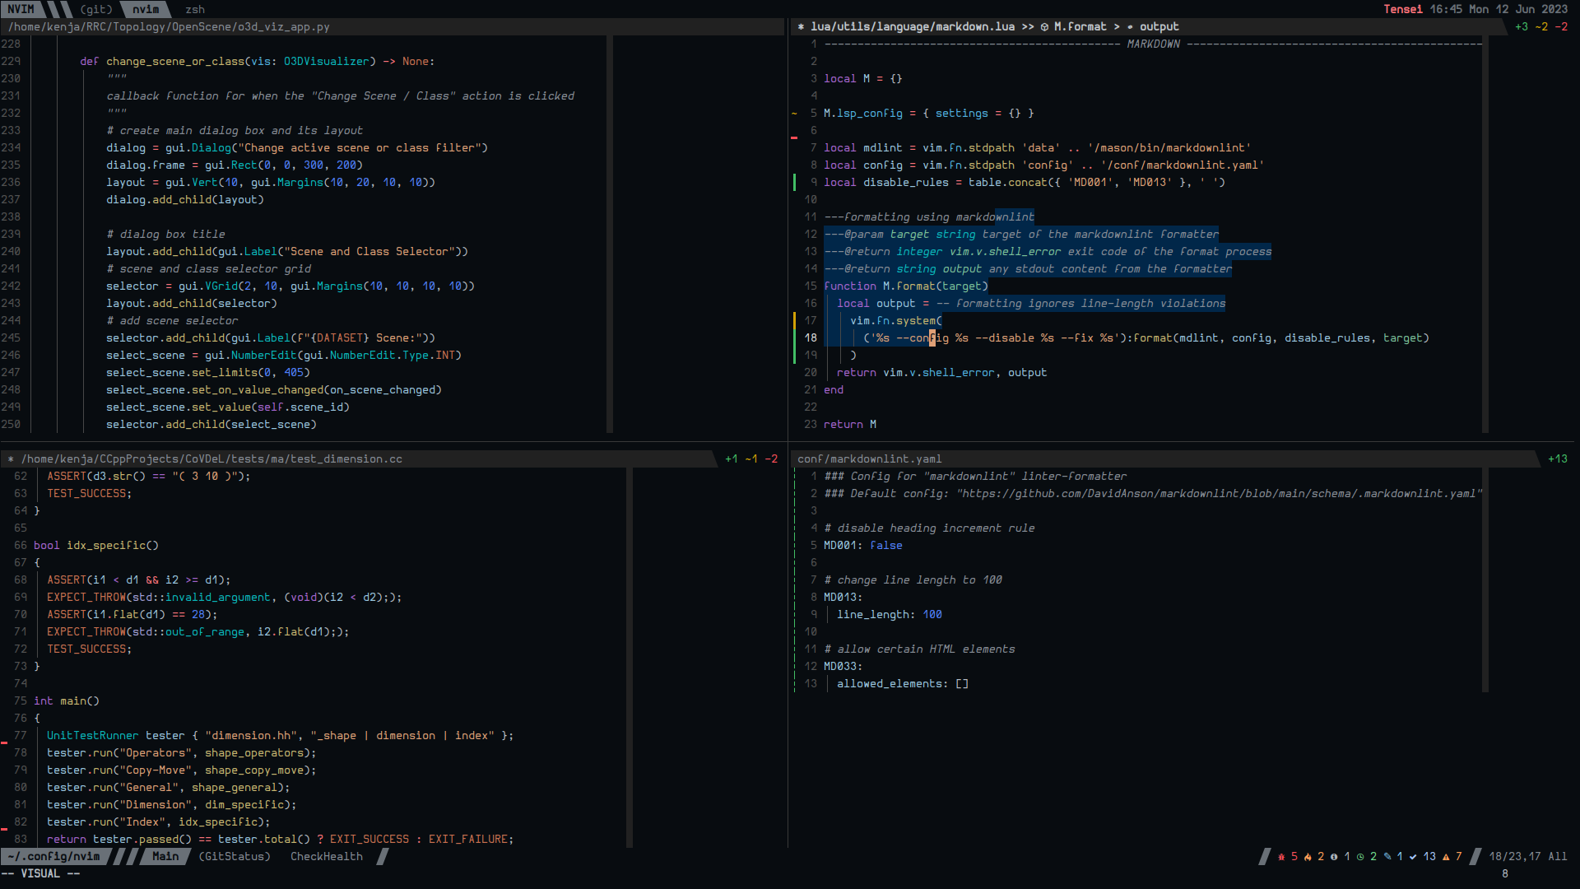Click the green clock status icon

(x=1360, y=857)
